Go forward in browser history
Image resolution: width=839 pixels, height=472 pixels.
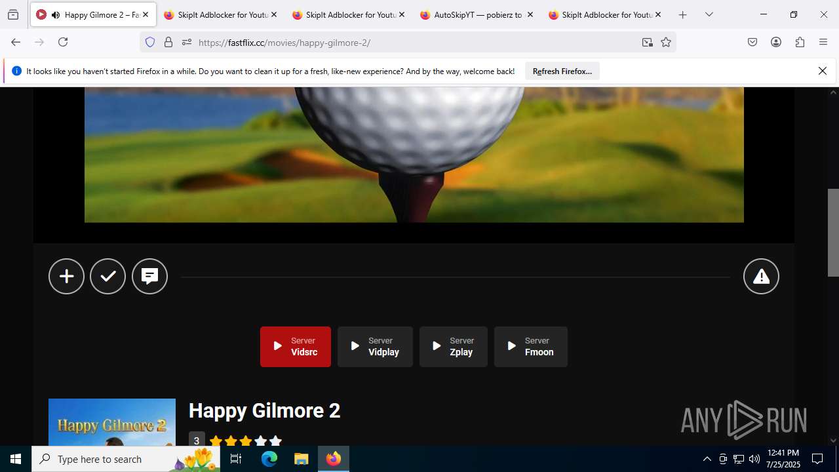click(x=39, y=42)
